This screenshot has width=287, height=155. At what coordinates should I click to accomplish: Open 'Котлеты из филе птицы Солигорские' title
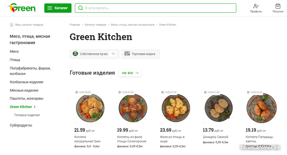click(132, 139)
